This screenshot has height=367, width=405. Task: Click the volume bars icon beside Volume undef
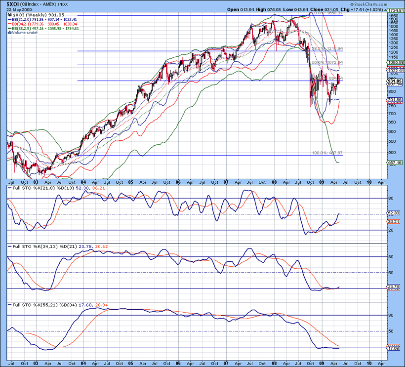tap(9, 33)
